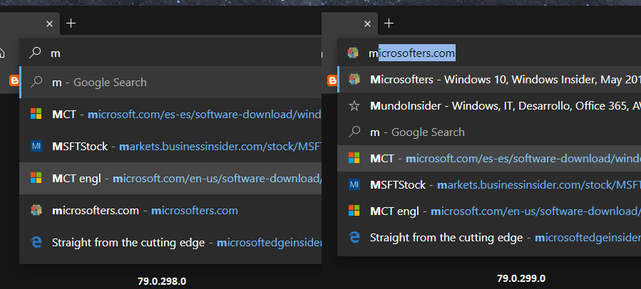This screenshot has width=641, height=289.
Task: Select 'microsofters.com' suggestion in left window
Action: (x=170, y=210)
